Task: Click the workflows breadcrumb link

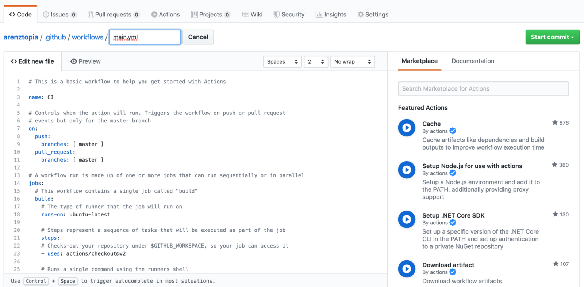Action: pos(88,37)
